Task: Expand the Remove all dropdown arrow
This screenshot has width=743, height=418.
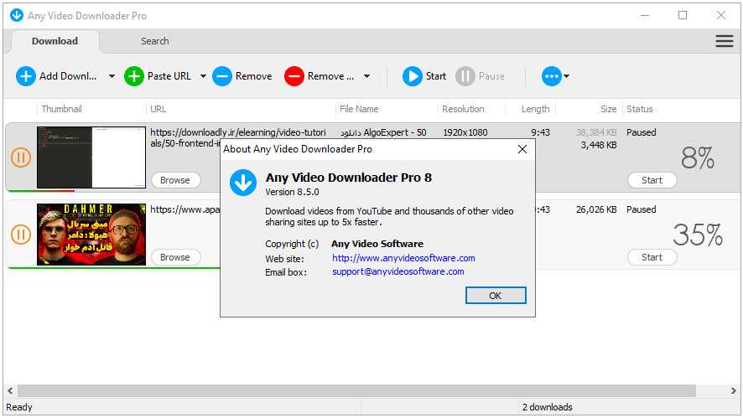Action: coord(366,76)
